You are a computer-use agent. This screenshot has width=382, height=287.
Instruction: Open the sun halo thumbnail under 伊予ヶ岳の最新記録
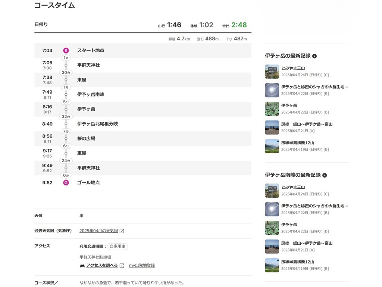pos(272,90)
